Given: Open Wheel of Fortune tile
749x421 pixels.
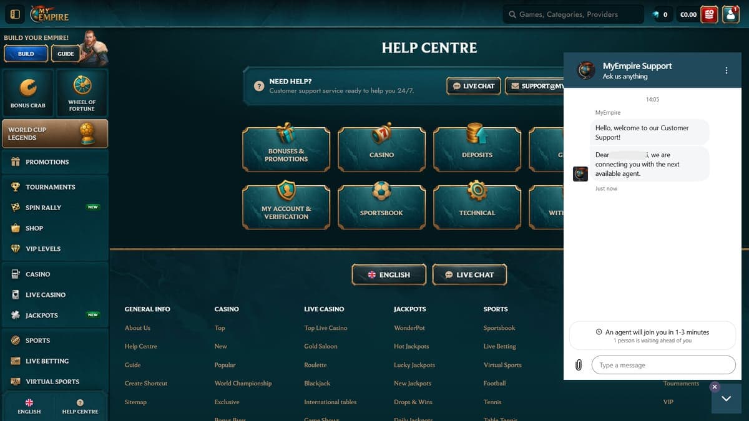Looking at the screenshot, I should point(82,92).
